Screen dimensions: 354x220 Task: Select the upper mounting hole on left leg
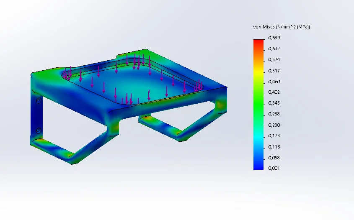(39, 100)
